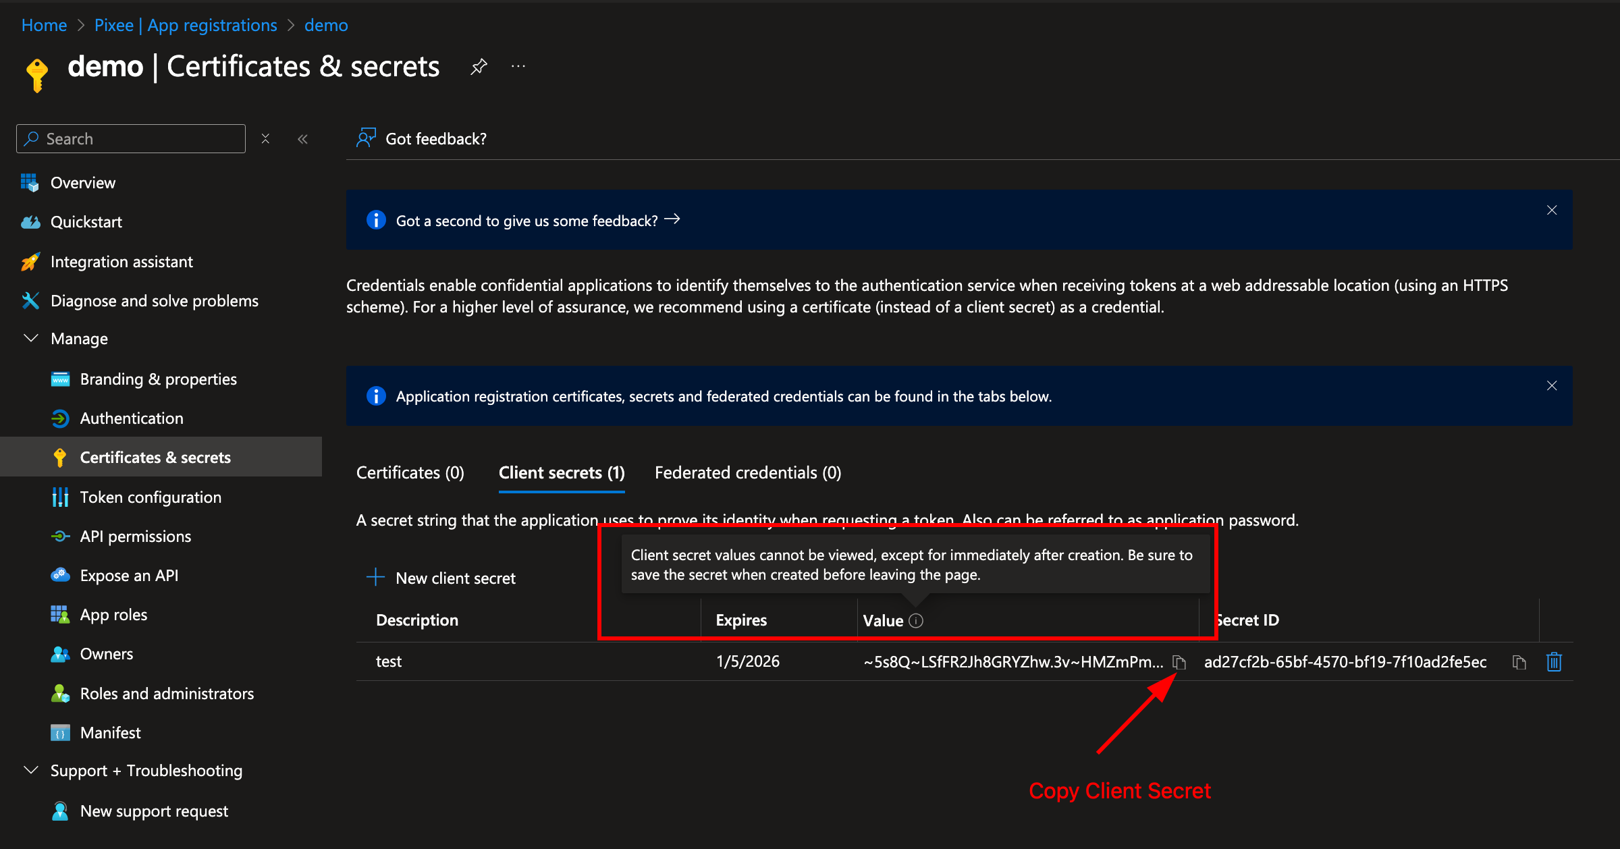Screen dimensions: 1620x849
Task: Open the more options ellipsis menu
Action: pos(518,66)
